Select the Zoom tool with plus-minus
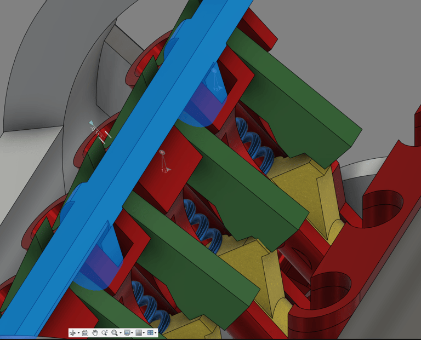The width and height of the screenshot is (421, 340). click(105, 333)
